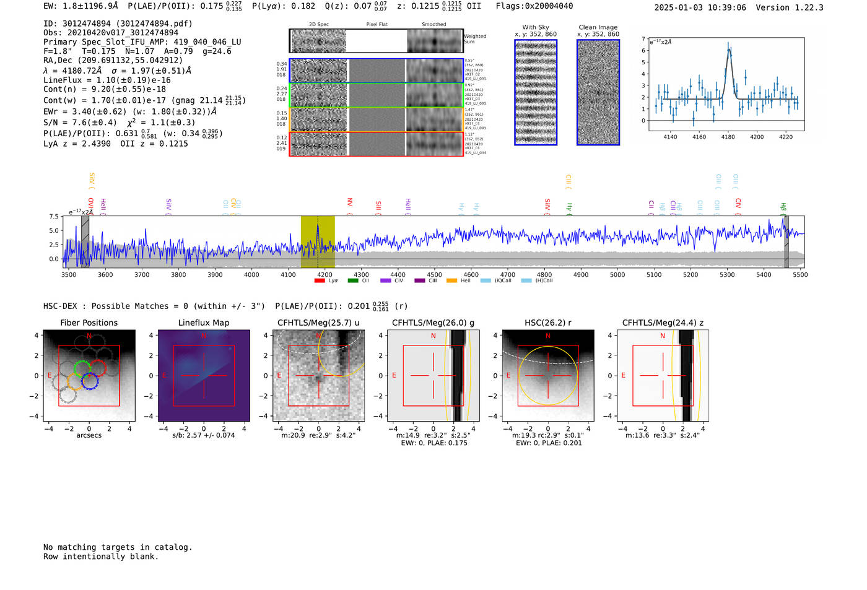Click the Cont(n) = 9.20(±0.55)e-18 line

pyautogui.click(x=105, y=89)
